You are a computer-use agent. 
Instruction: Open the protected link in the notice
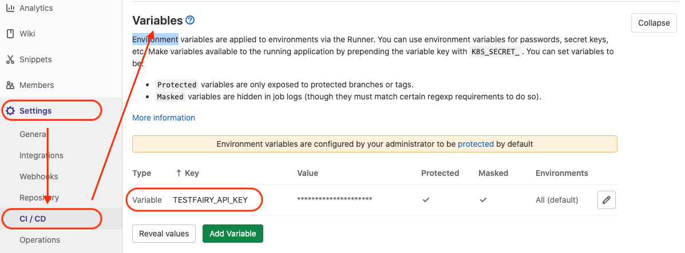click(x=476, y=144)
